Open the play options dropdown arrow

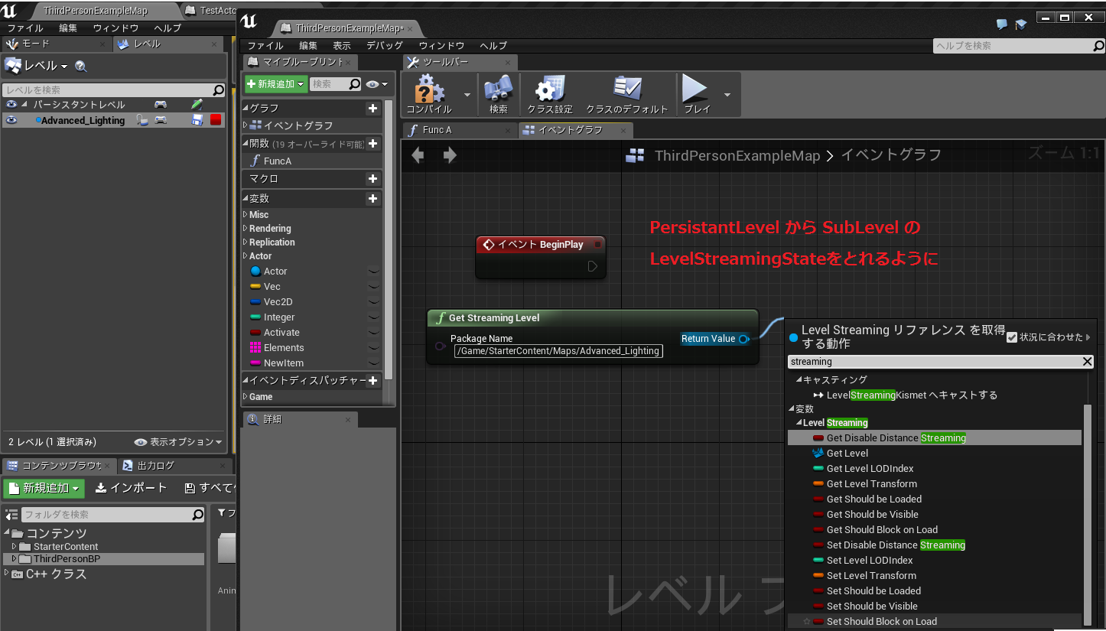(727, 95)
